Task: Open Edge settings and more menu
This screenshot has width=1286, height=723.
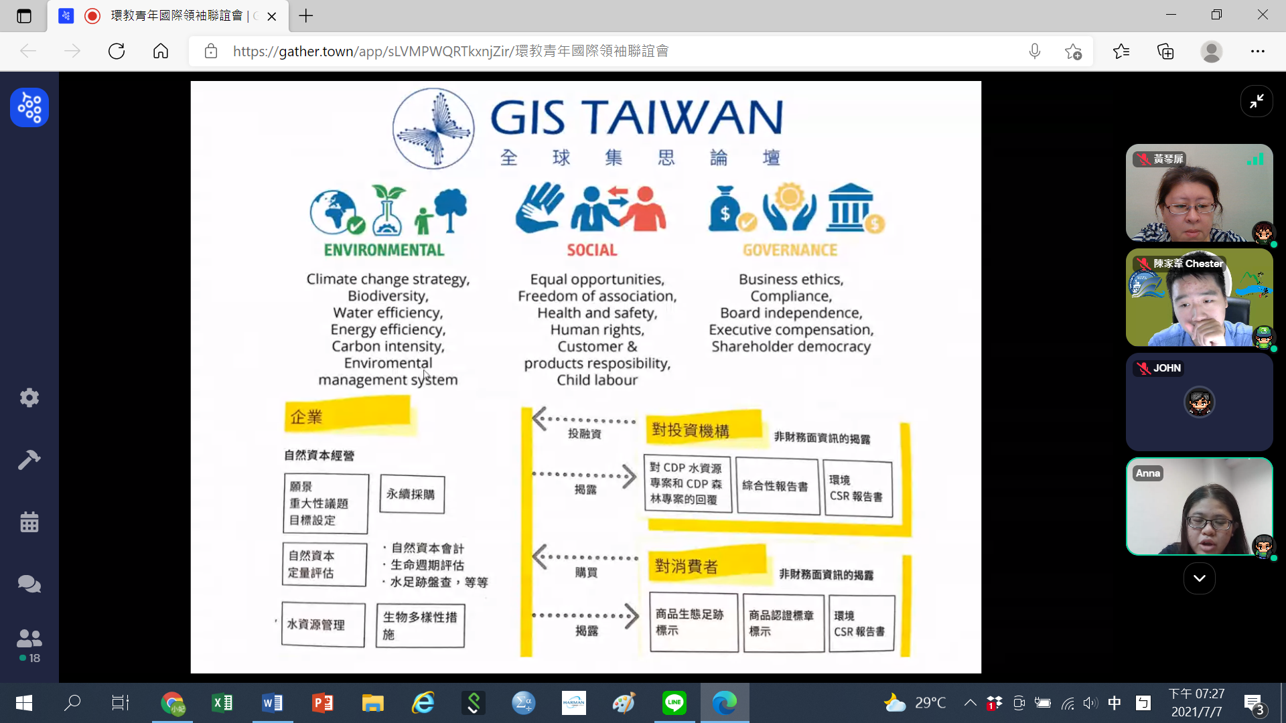Action: (1258, 51)
